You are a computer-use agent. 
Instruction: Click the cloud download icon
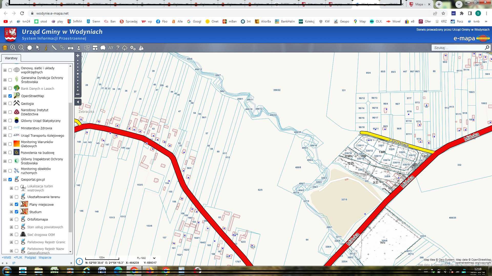(125, 48)
